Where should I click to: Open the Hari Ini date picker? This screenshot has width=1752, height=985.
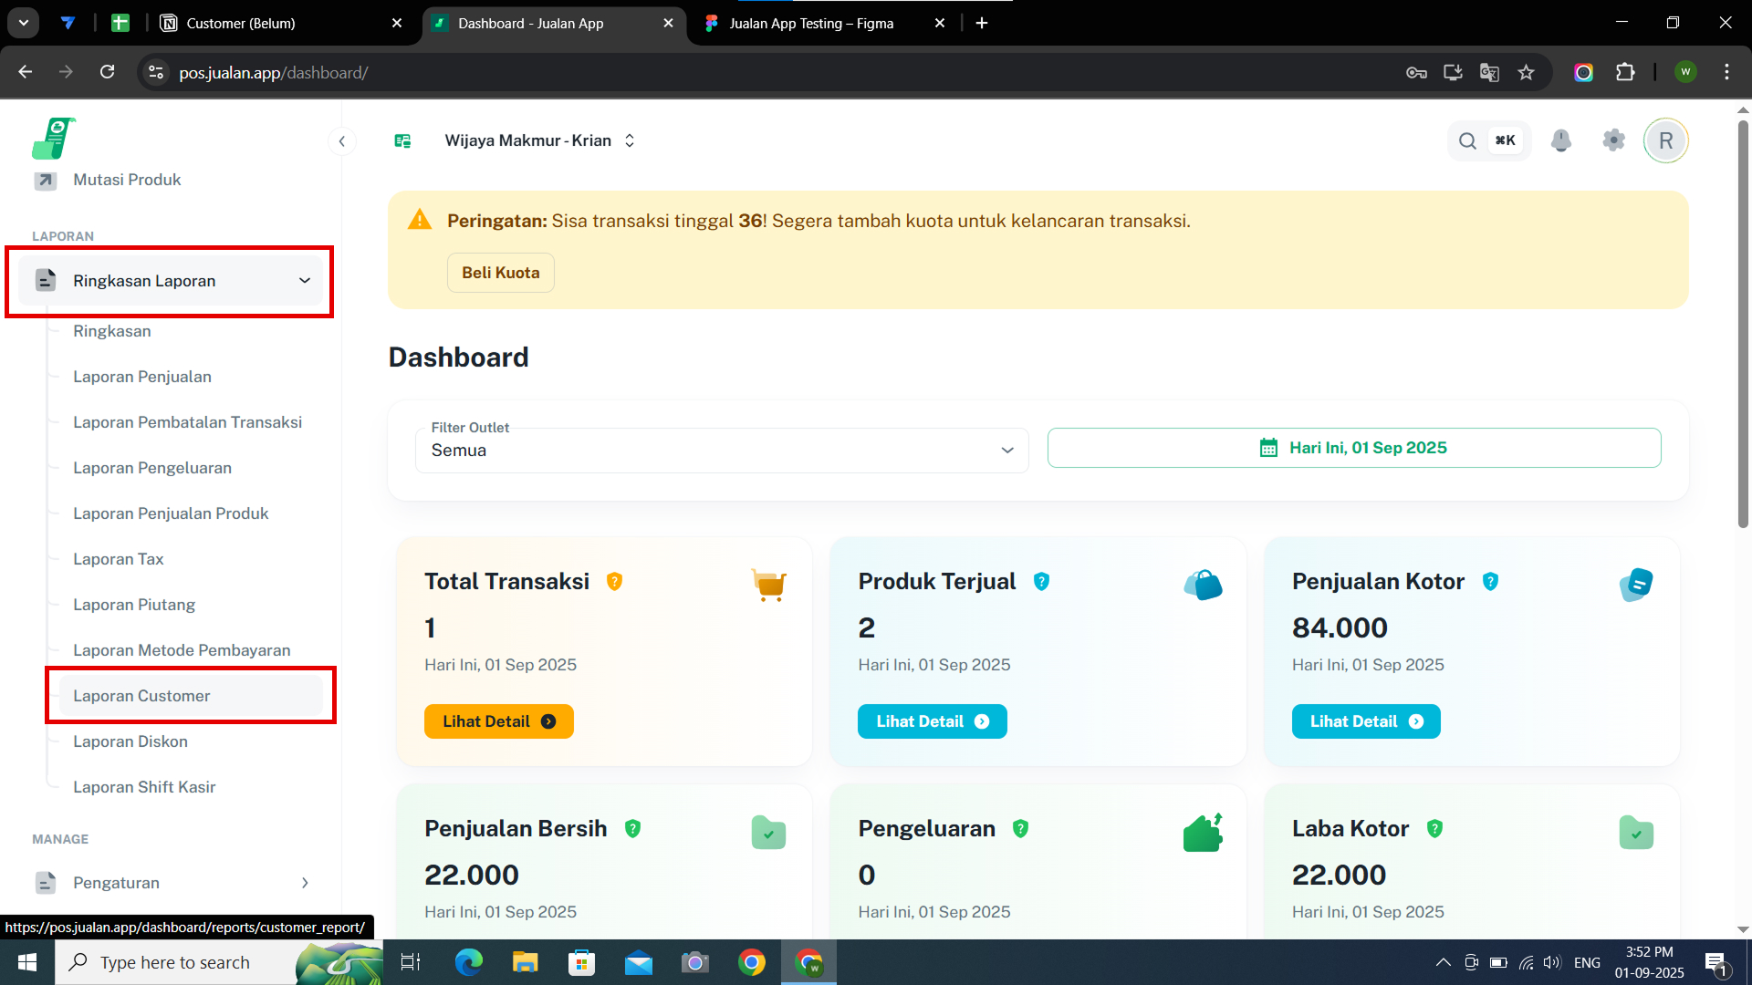pos(1353,448)
